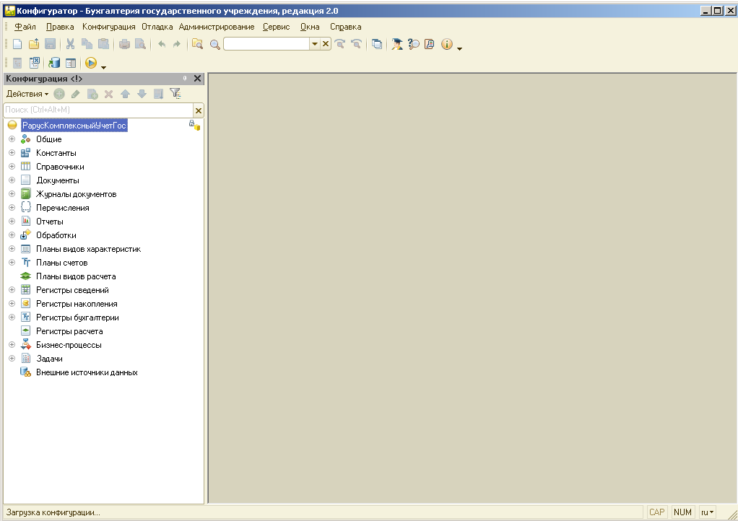Expand the Документы node
Screen dimensions: 738x521
[x=12, y=180]
